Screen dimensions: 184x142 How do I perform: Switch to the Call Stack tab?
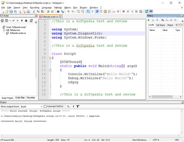[160, 25]
